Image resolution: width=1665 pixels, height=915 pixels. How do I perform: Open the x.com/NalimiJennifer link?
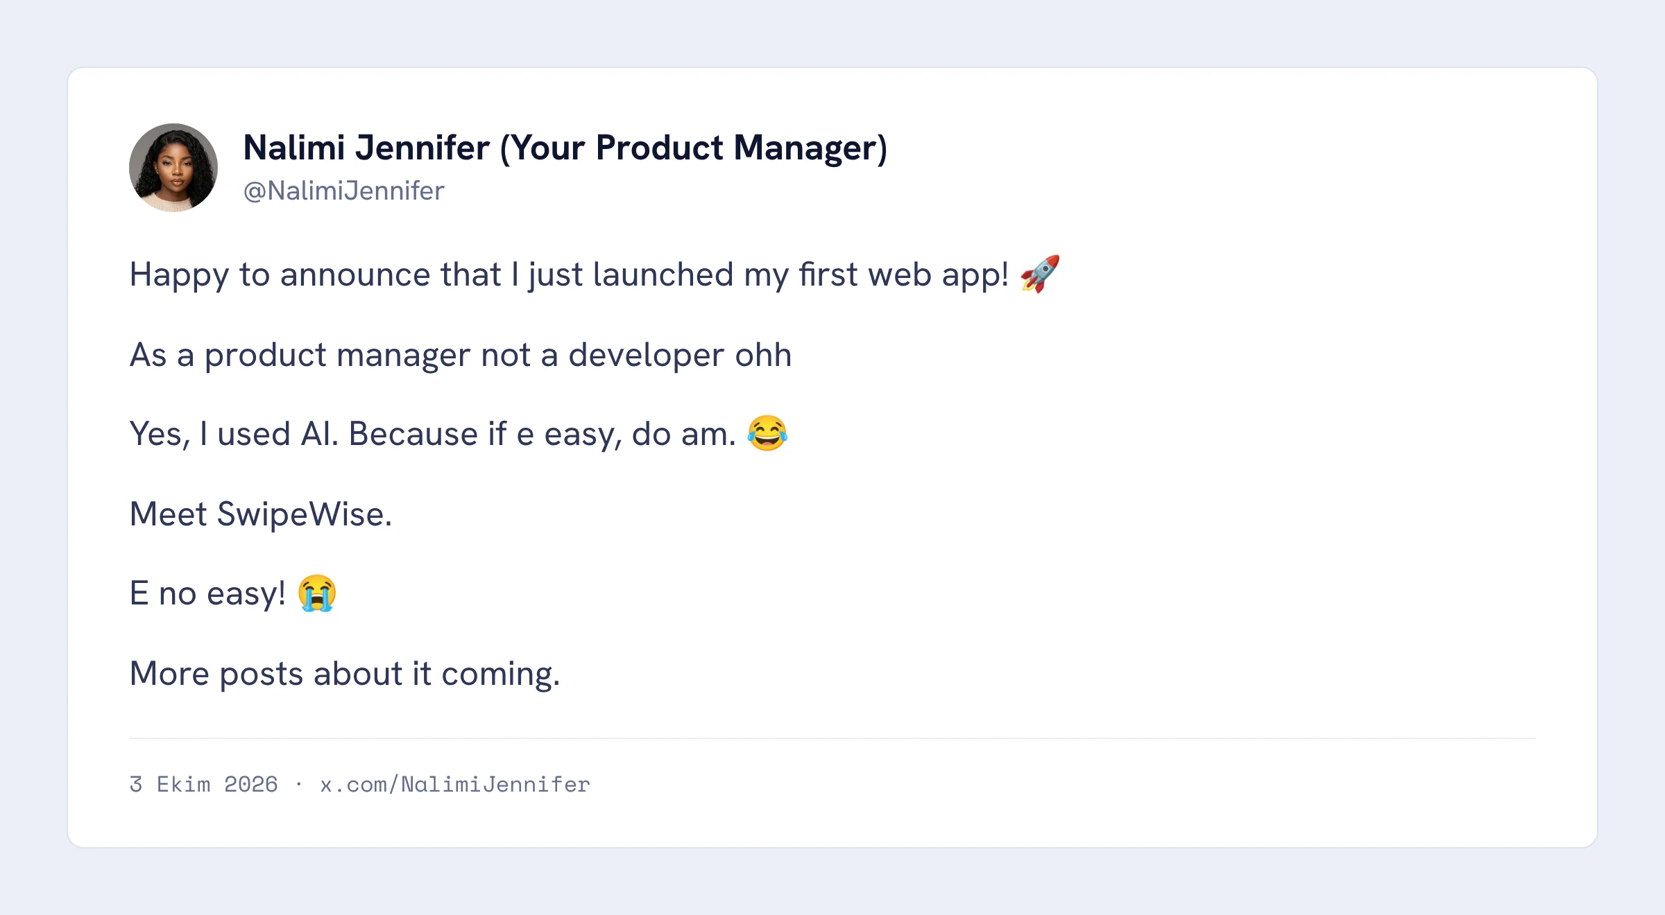click(455, 784)
